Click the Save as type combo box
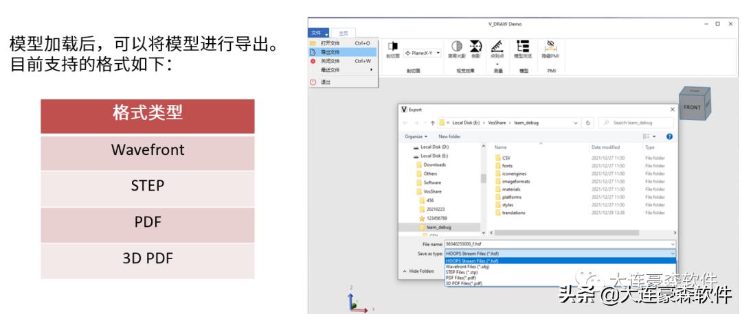The image size is (742, 314). point(561,254)
